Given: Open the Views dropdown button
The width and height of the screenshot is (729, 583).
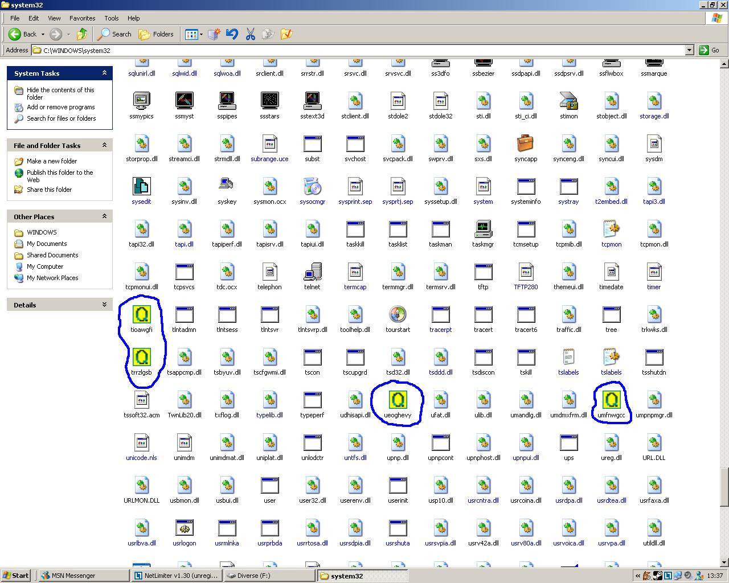Looking at the screenshot, I should (x=194, y=34).
